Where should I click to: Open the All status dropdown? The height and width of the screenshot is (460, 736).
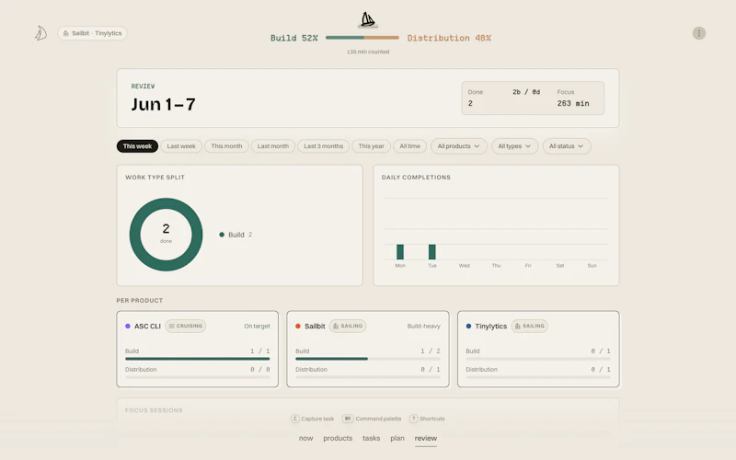[567, 146]
